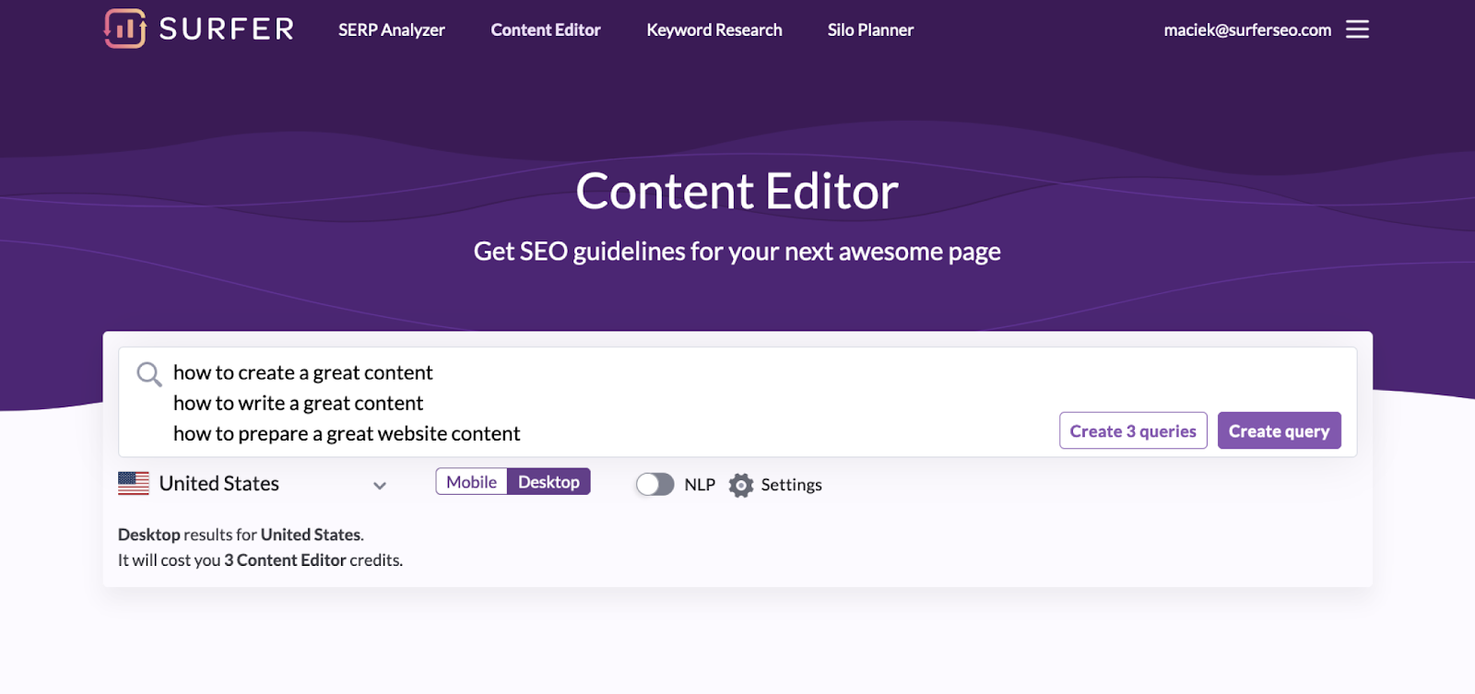This screenshot has width=1475, height=694.
Task: Click the United States flag icon
Action: tap(134, 484)
